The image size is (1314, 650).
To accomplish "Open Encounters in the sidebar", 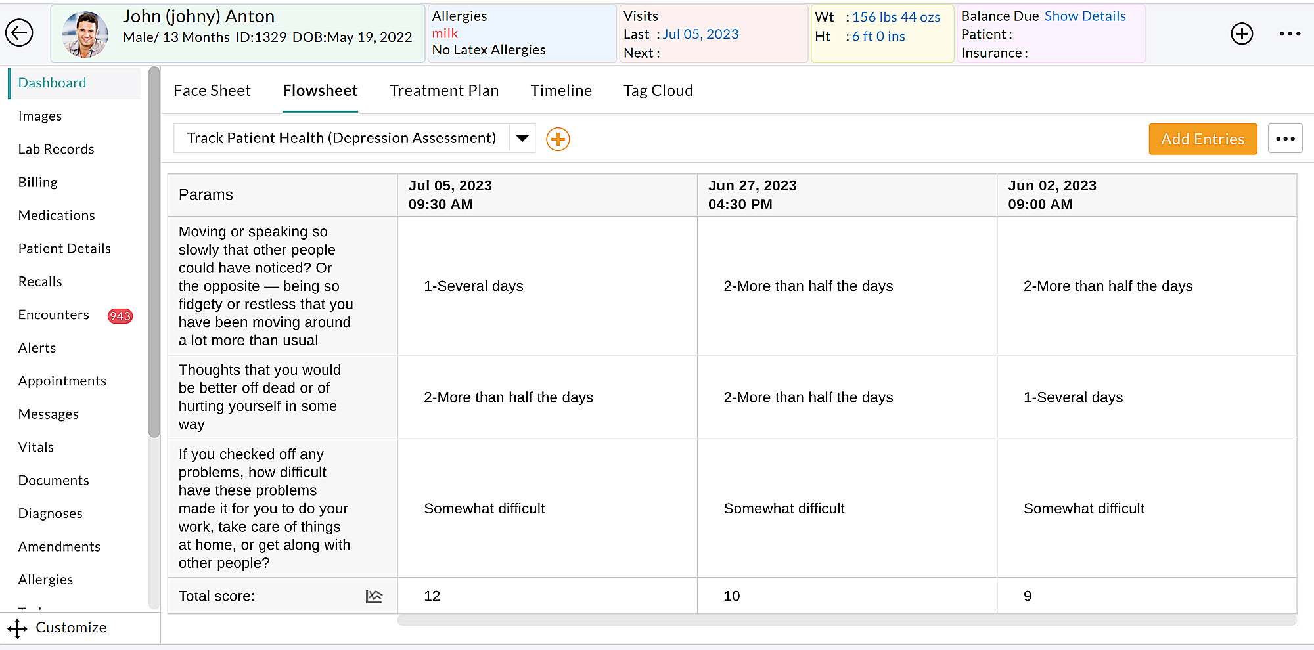I will [54, 315].
